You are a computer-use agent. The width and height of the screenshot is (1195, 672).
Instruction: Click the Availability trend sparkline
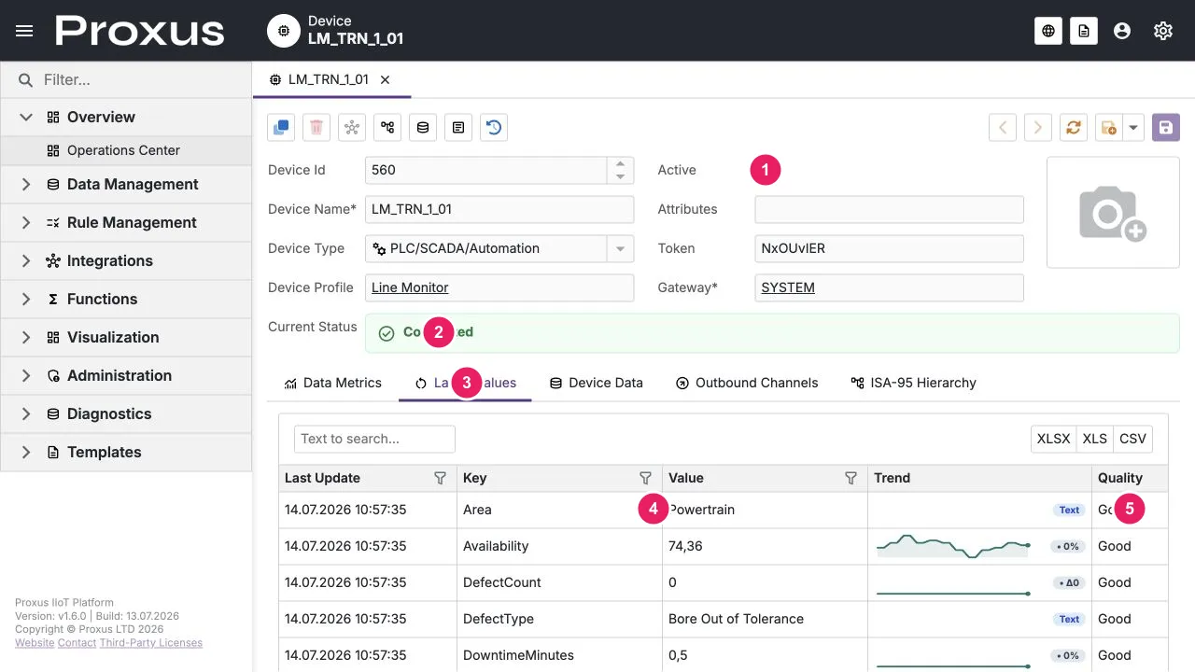(953, 546)
